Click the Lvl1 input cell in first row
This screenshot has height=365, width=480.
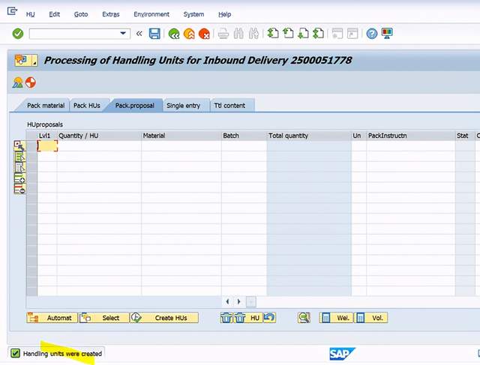click(47, 146)
